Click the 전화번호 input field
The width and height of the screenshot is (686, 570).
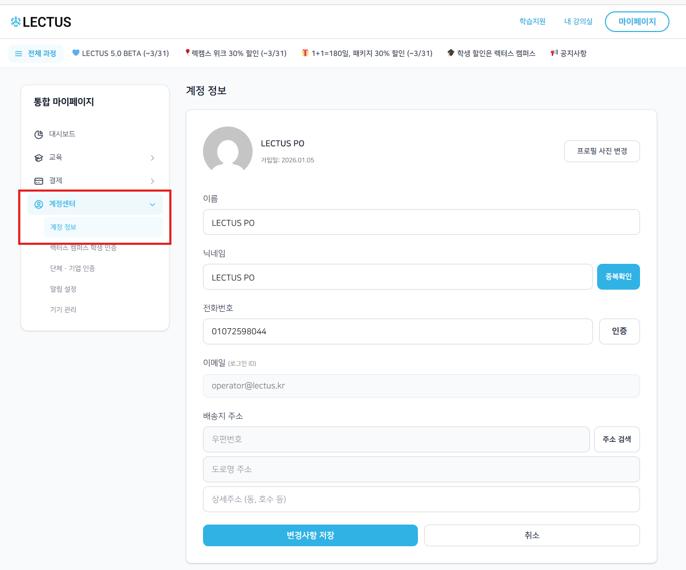[398, 331]
